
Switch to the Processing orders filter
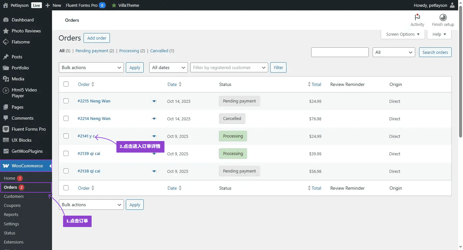(129, 51)
